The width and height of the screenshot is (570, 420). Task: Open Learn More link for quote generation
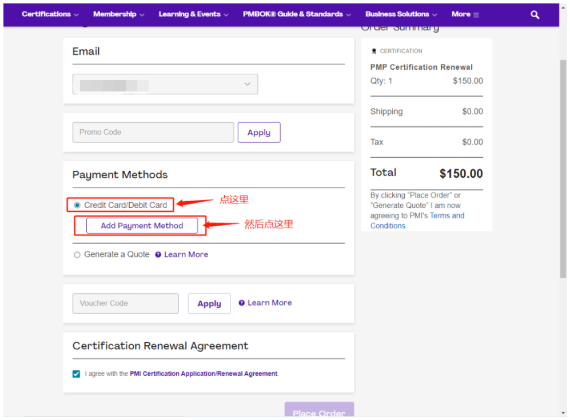pyautogui.click(x=186, y=255)
